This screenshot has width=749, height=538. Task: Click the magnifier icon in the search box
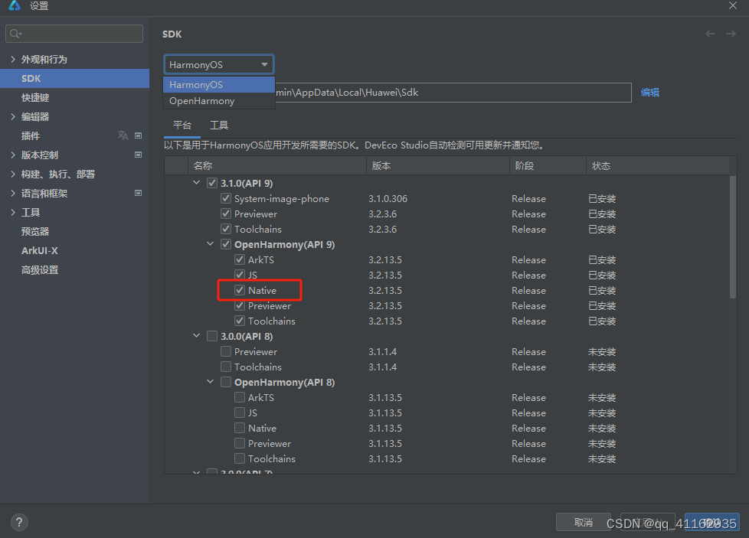pos(15,34)
